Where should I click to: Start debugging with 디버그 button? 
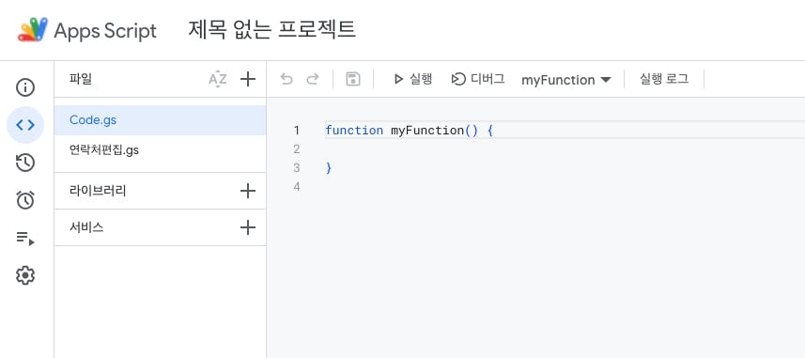(x=478, y=79)
